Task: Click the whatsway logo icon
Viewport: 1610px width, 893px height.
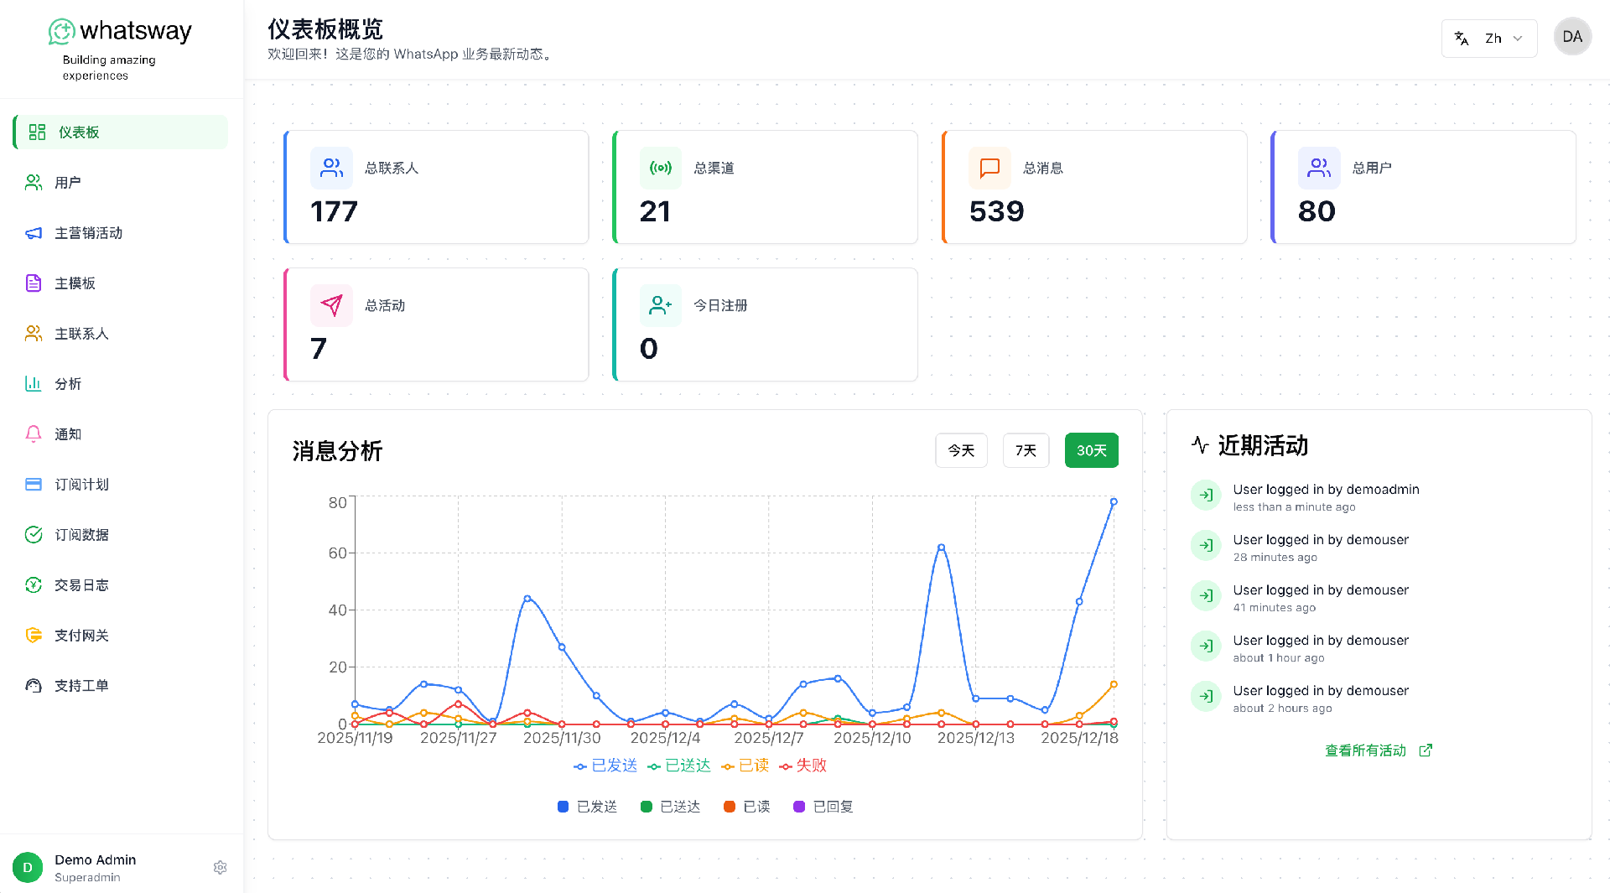Action: (61, 32)
